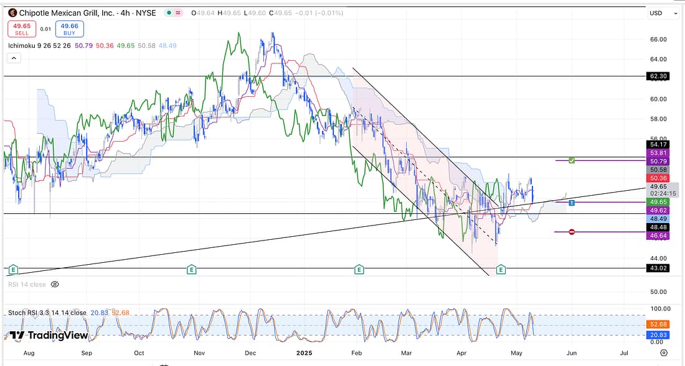Open the USD currency dropdown

tap(662, 13)
